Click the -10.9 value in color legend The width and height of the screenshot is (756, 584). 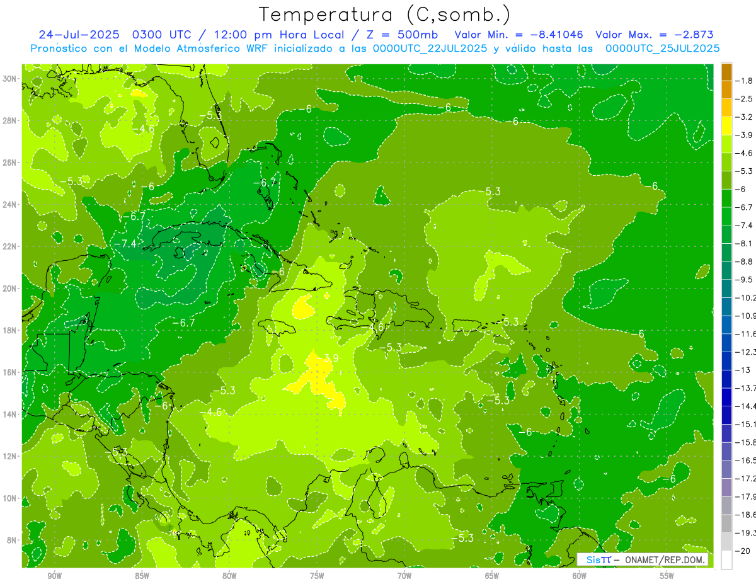pyautogui.click(x=746, y=316)
